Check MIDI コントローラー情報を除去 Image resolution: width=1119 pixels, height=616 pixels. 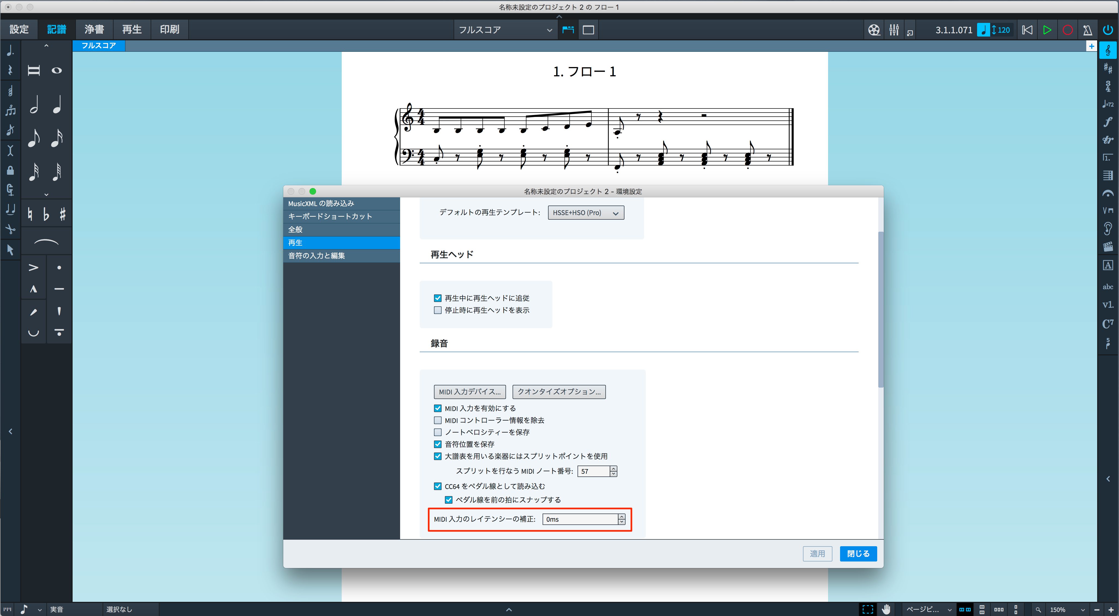(x=438, y=420)
